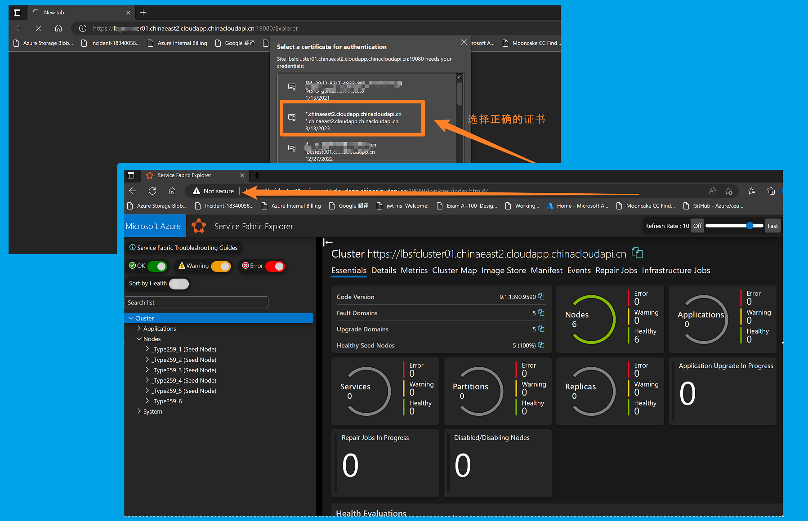Enable the Sort by Health toggle

(x=179, y=284)
